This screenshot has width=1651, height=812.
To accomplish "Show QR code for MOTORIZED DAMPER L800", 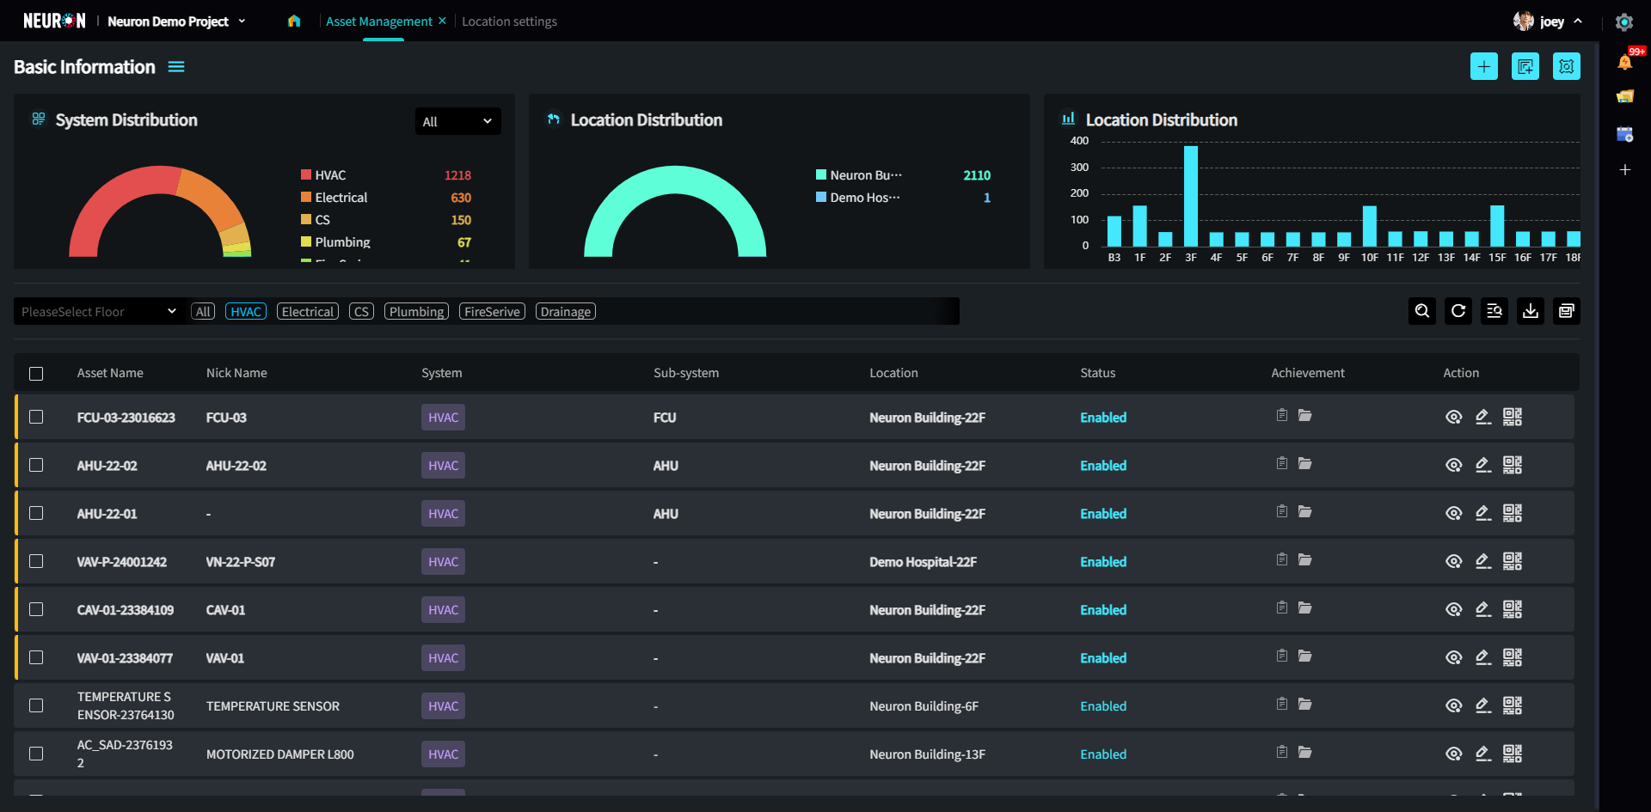I will click(1513, 754).
